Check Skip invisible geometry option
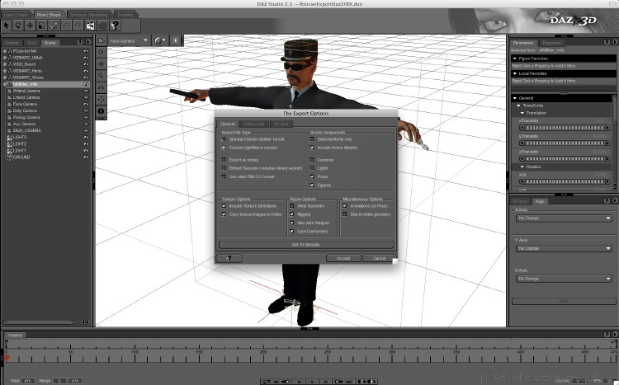 click(345, 214)
